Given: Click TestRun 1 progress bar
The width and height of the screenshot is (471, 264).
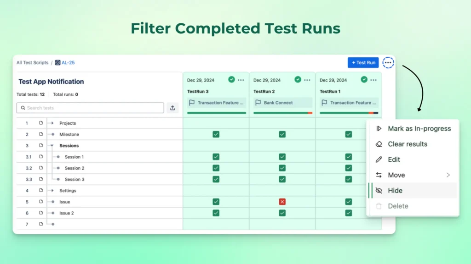Looking at the screenshot, I should [x=349, y=113].
